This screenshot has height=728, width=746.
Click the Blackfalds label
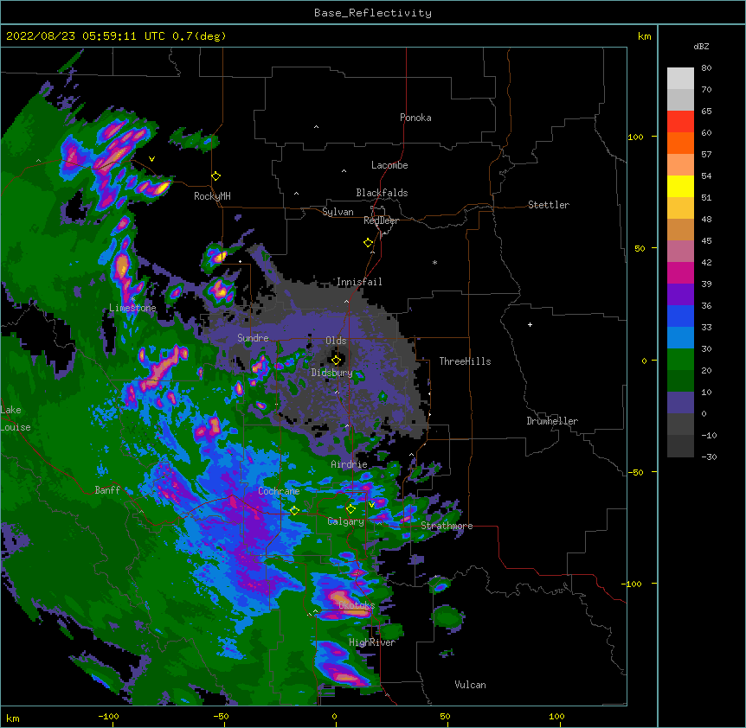click(x=382, y=193)
